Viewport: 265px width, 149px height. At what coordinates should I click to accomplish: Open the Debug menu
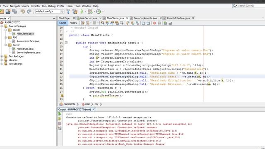coord(52,6)
